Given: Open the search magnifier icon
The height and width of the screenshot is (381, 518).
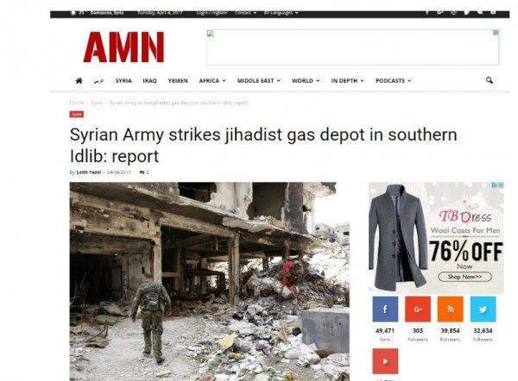Looking at the screenshot, I should [490, 80].
